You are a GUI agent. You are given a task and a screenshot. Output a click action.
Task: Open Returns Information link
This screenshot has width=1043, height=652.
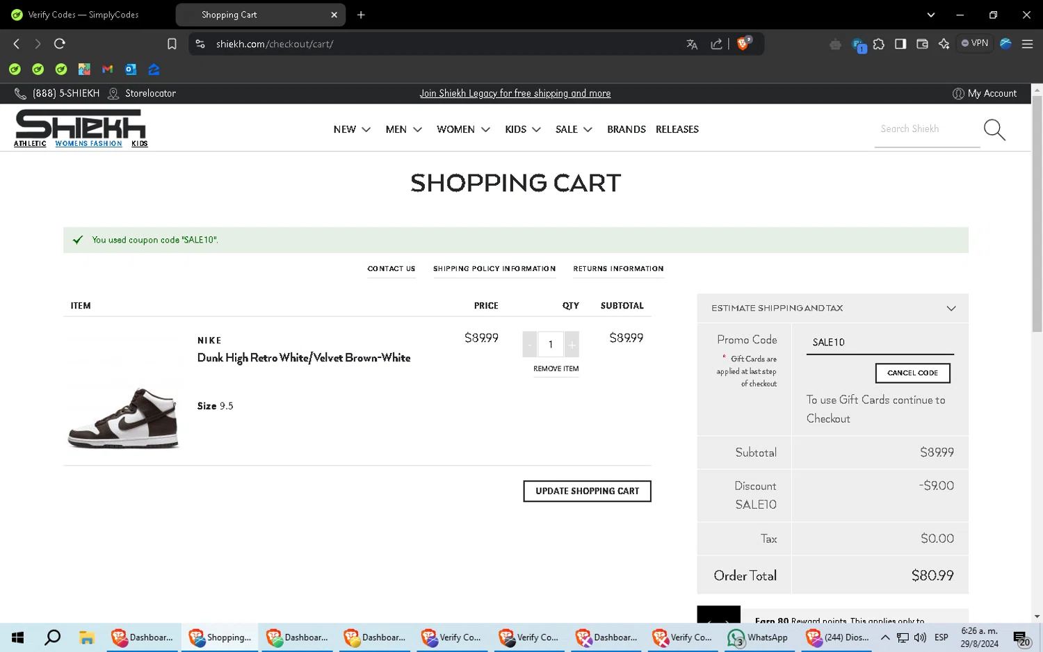pos(618,268)
